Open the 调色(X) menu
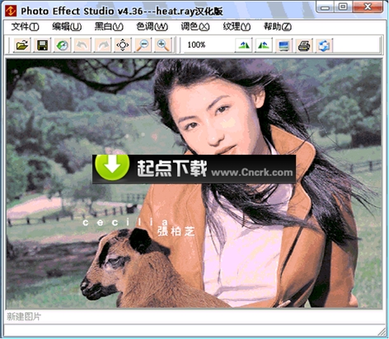Screen dimensions: 389x339 click(195, 26)
